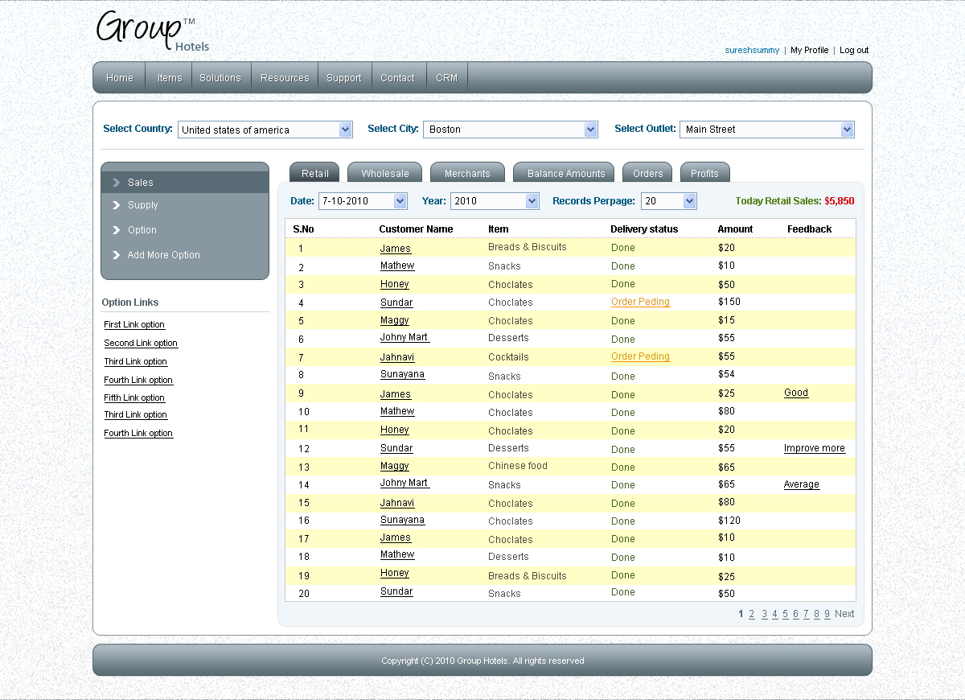Click the Group Hotels logo

[x=152, y=31]
